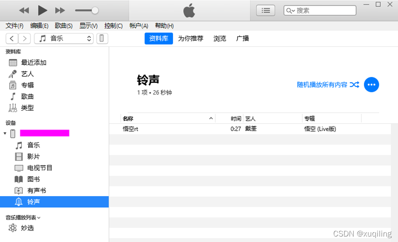Open the 帐户(A) menu
398x242 pixels.
pyautogui.click(x=139, y=26)
